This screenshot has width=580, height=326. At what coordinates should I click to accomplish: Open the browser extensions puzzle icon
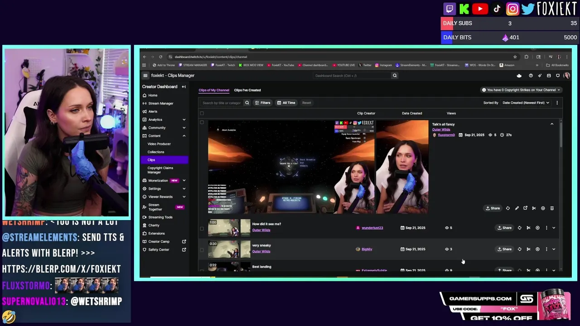[526, 57]
